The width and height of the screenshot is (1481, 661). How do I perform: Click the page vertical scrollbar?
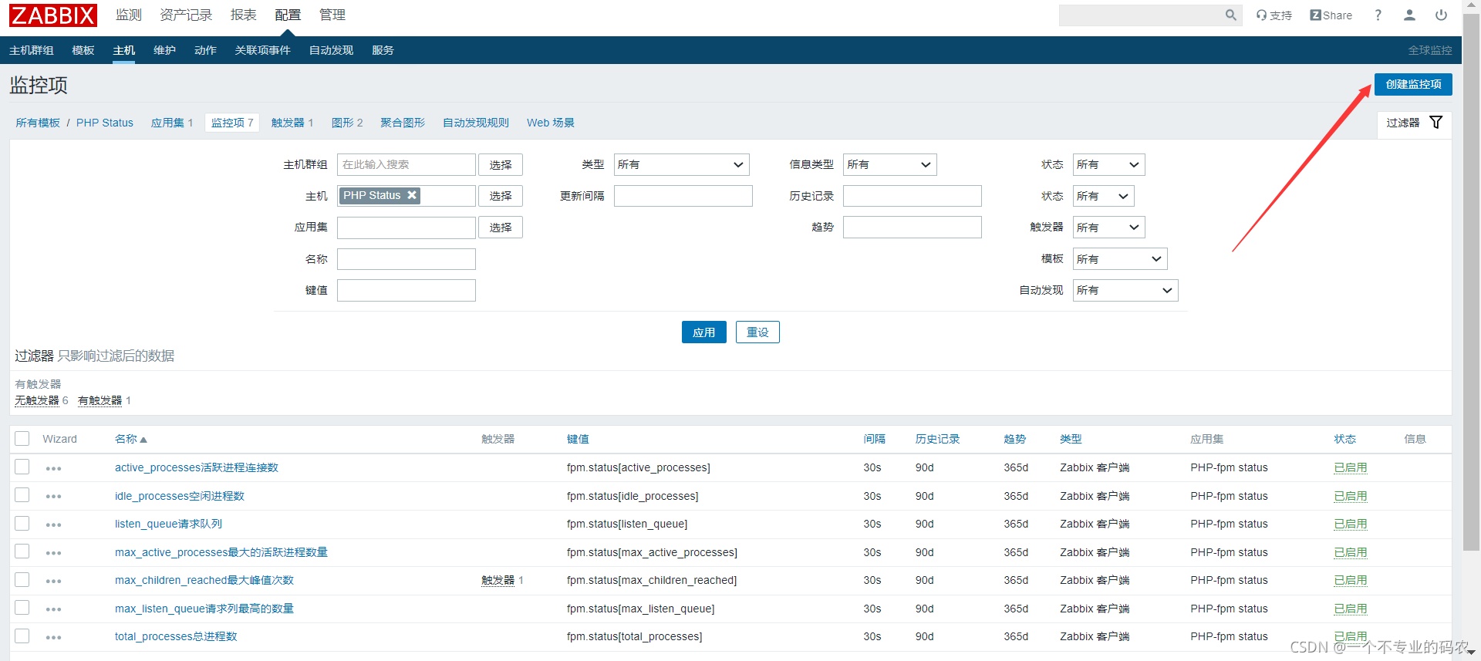point(1471,282)
